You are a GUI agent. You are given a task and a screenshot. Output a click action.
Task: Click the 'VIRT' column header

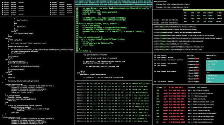tap(173, 87)
